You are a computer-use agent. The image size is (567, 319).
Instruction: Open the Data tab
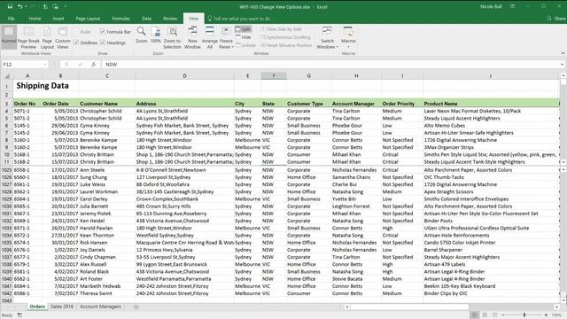[x=146, y=19]
